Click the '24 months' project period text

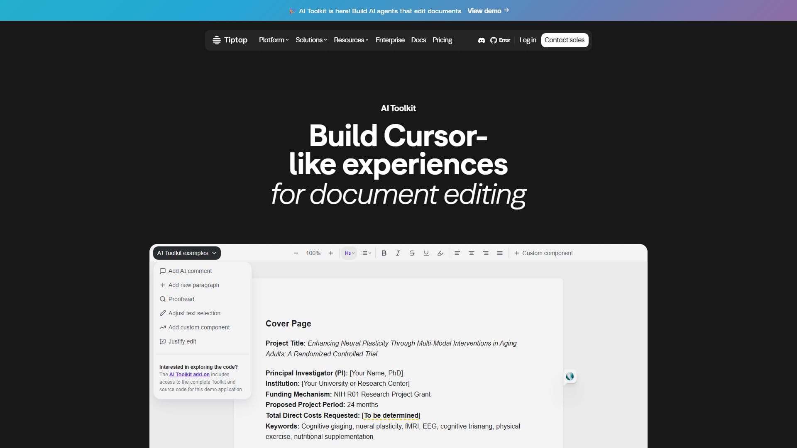pos(362,404)
